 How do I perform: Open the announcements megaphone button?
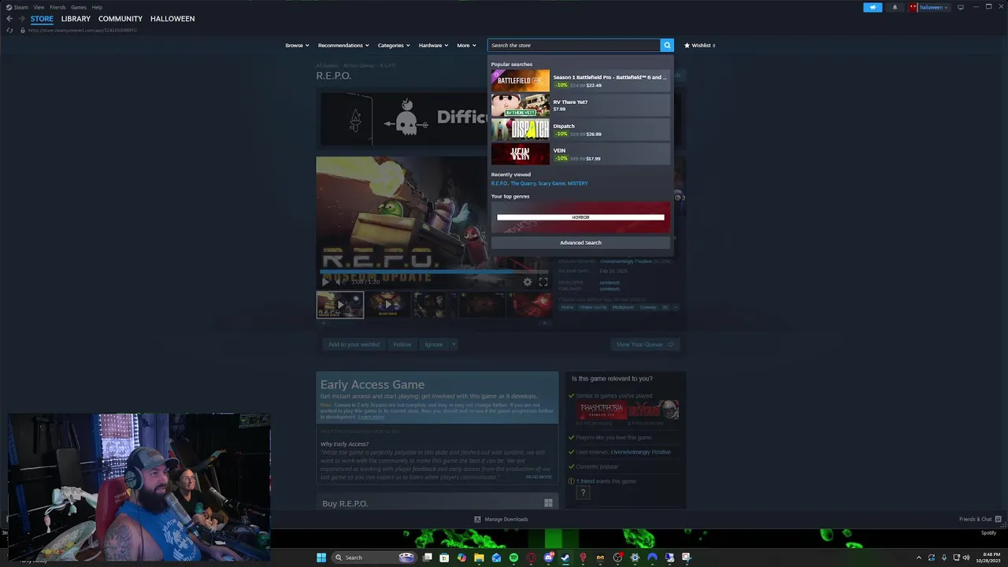873,7
